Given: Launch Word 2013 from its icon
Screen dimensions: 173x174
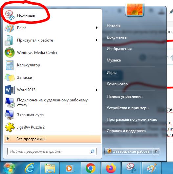Looking at the screenshot, I should point(10,90).
